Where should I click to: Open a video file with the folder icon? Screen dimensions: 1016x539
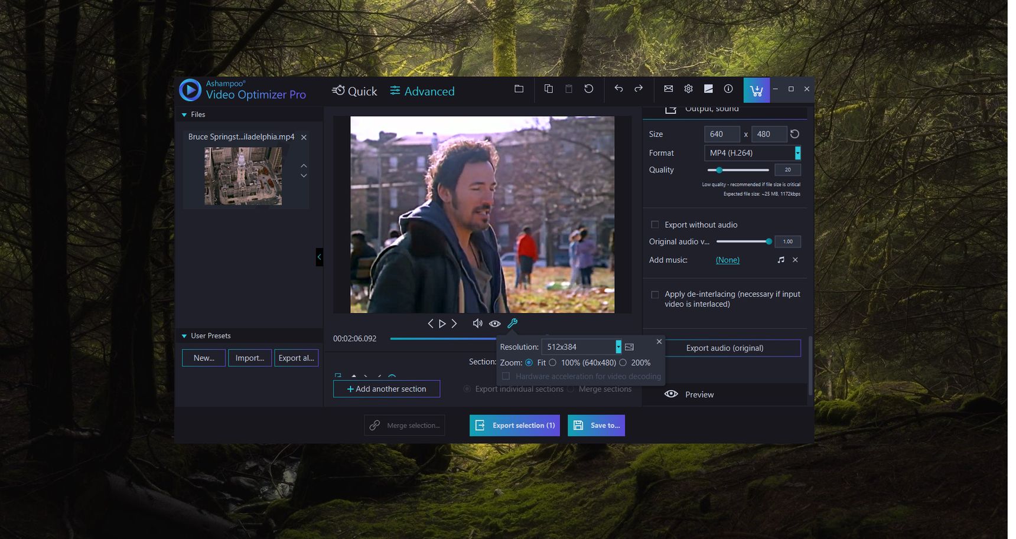519,89
